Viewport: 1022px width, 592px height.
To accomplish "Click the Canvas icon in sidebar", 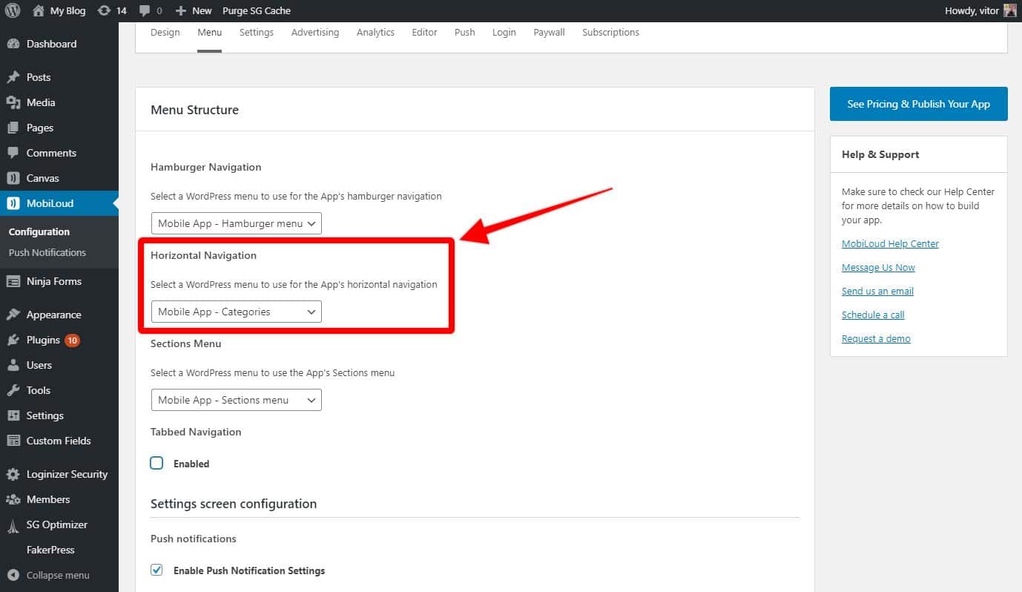I will (13, 178).
